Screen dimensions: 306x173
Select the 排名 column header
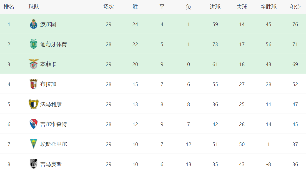(x=9, y=7)
